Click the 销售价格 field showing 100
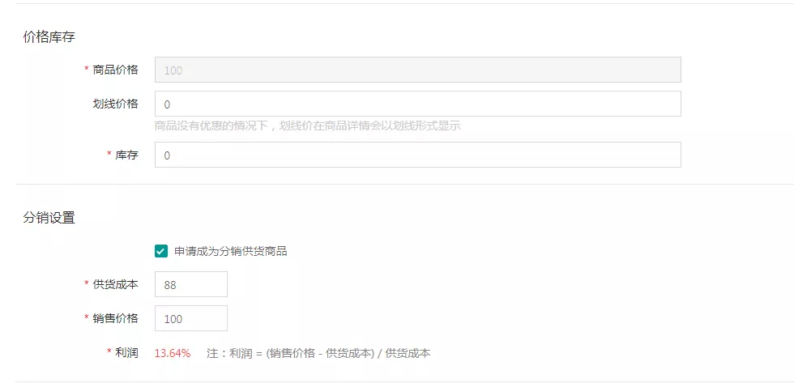The width and height of the screenshot is (794, 383). coord(190,318)
